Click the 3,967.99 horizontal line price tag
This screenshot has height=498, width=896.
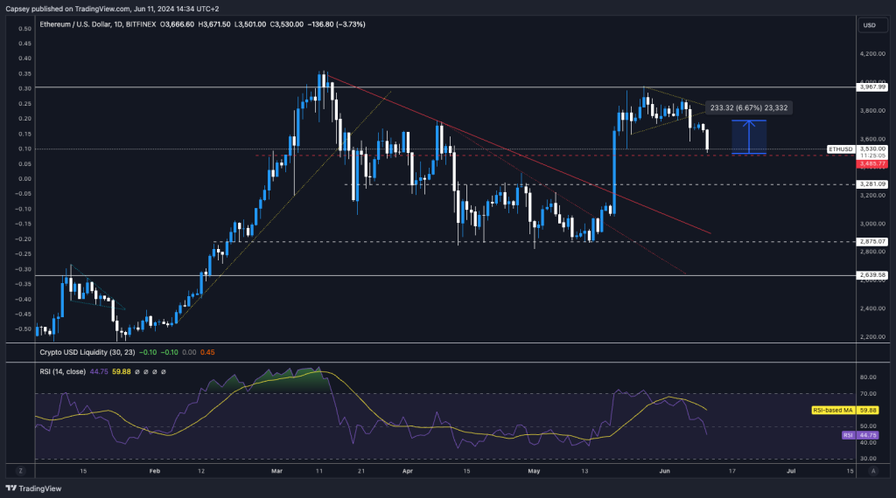point(873,87)
